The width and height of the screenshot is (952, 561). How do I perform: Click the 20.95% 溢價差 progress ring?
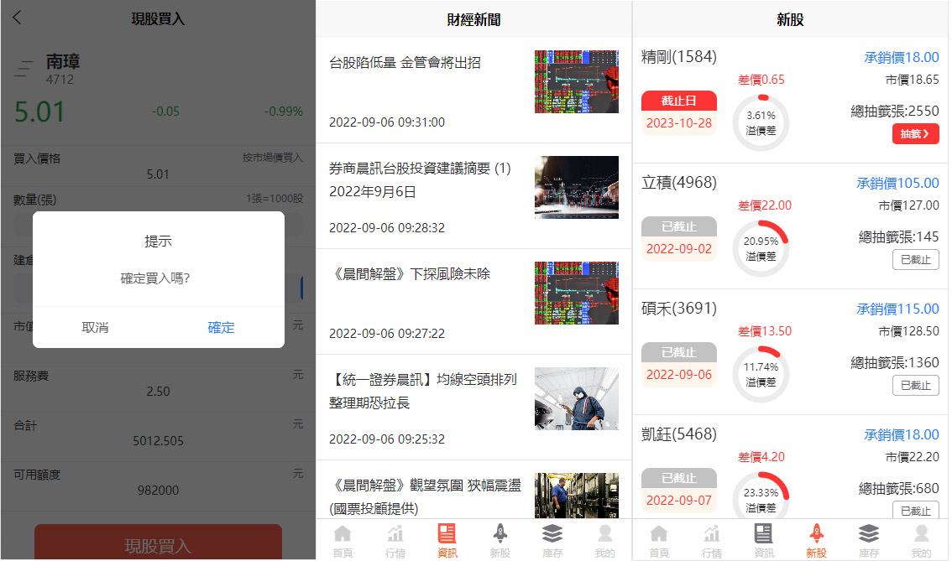[x=761, y=249]
